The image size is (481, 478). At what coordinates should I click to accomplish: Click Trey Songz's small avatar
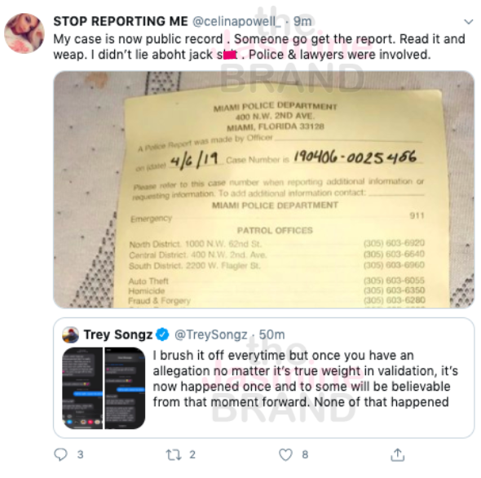71,334
